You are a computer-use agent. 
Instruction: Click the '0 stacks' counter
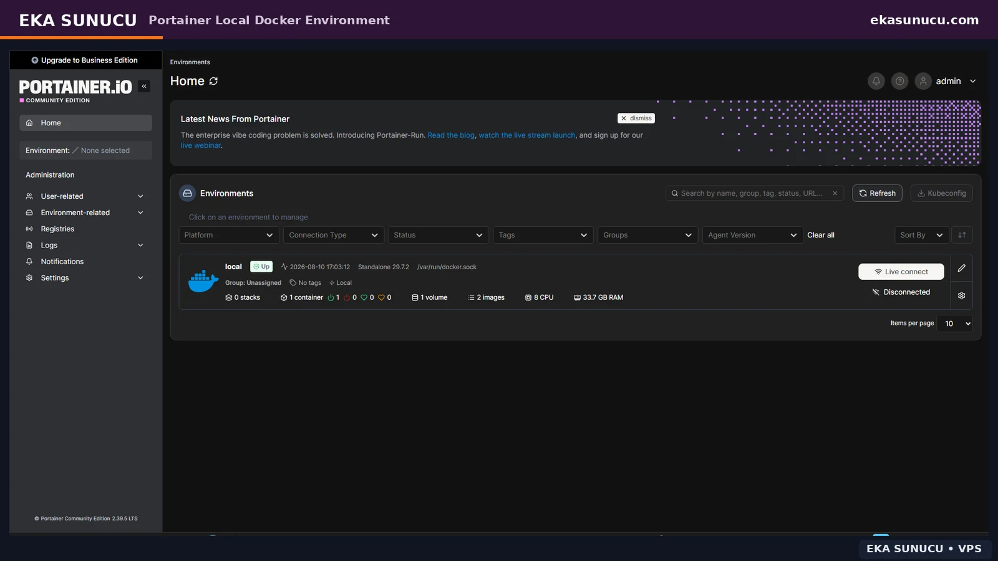pos(243,298)
